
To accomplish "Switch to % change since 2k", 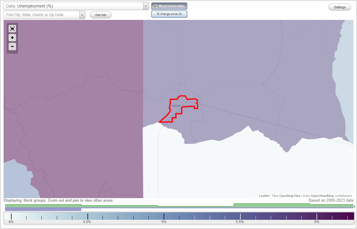I will pos(169,14).
